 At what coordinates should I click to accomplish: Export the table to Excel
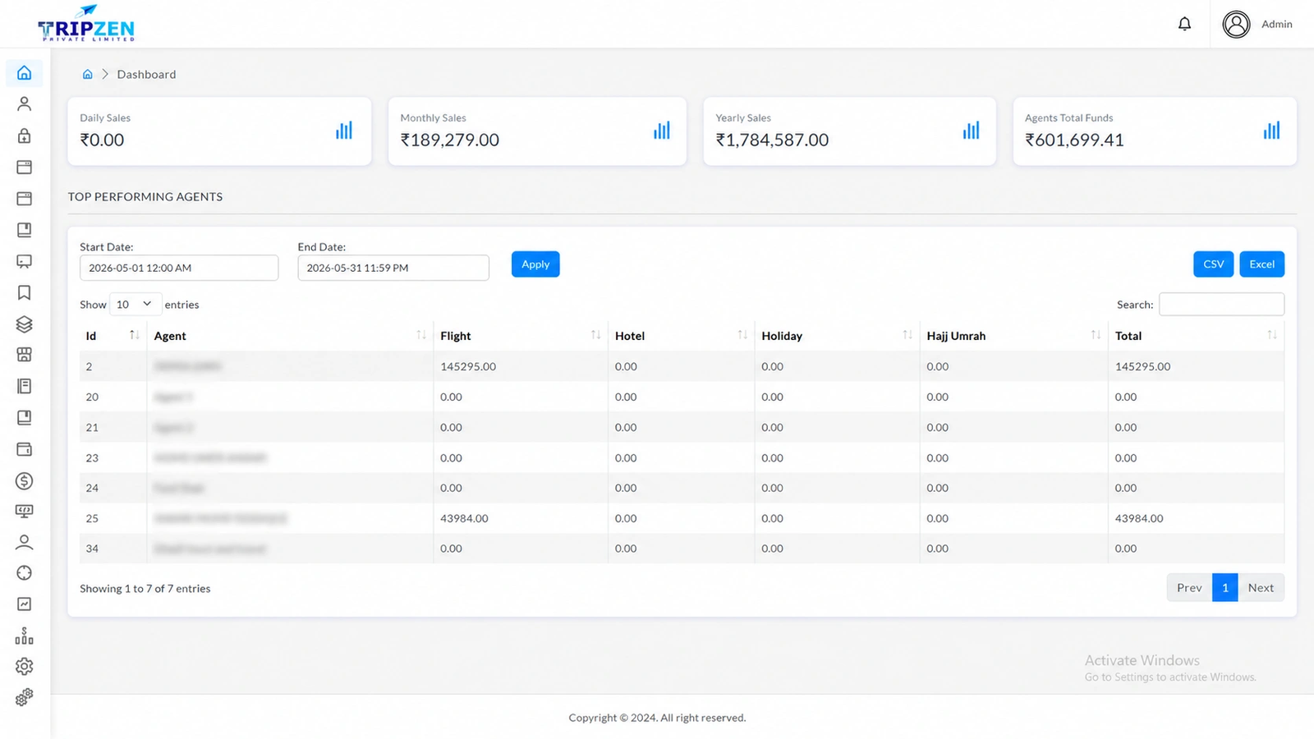(1261, 264)
